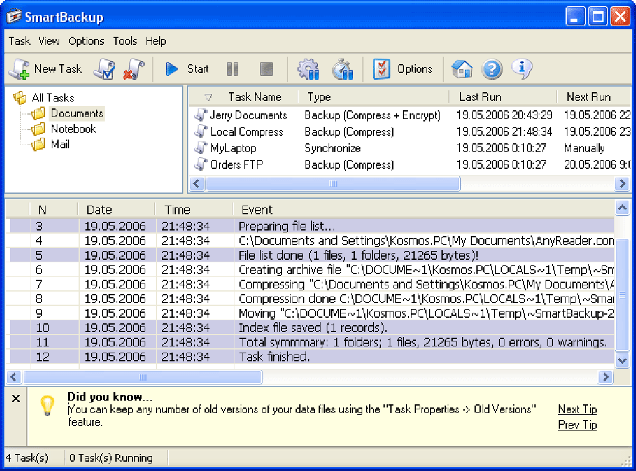
Task: Click the log horizontal scrollbar thumb
Action: 142,377
